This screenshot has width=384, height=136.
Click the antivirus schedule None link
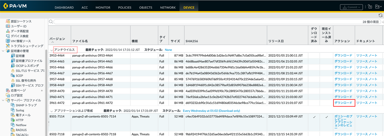tap(168, 50)
